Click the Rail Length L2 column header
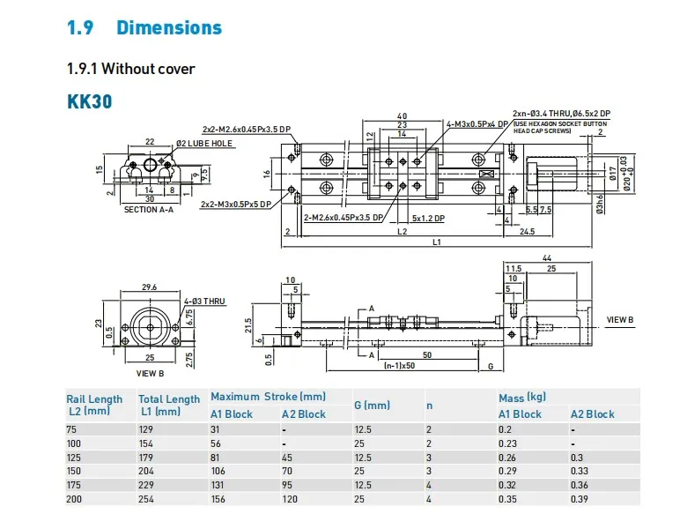Image resolution: width=680 pixels, height=514 pixels. tap(94, 405)
